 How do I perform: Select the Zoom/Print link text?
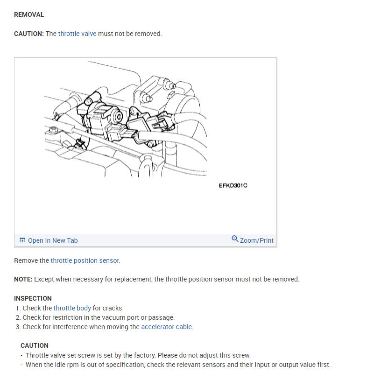click(x=257, y=240)
